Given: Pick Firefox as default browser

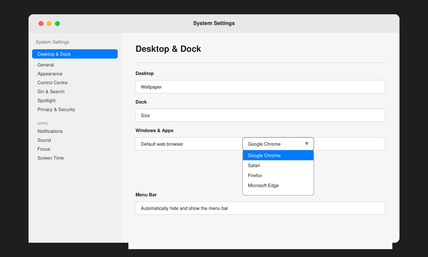Looking at the screenshot, I should coord(278,175).
